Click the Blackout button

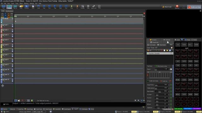click(177, 7)
